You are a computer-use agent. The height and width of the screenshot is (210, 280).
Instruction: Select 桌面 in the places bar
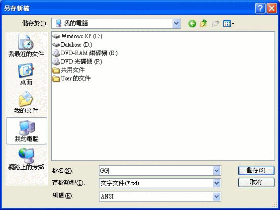(26, 74)
